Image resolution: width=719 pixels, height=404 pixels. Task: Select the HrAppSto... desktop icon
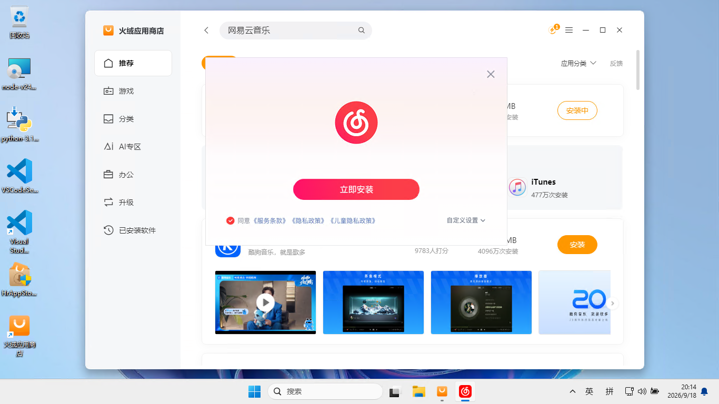click(19, 280)
